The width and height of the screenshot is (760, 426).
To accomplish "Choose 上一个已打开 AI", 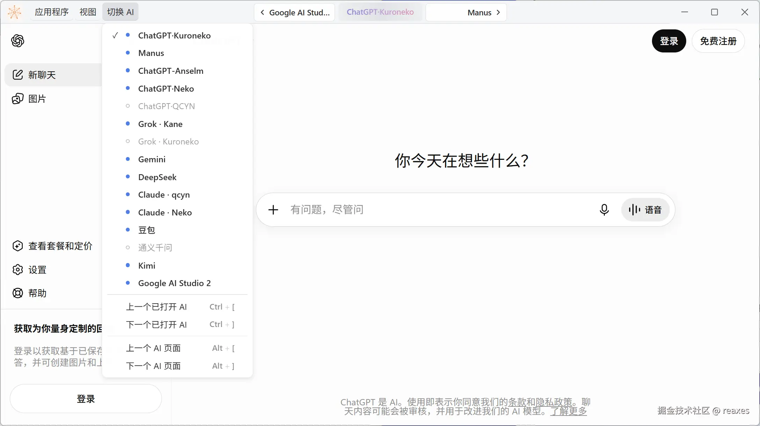I will (x=177, y=307).
